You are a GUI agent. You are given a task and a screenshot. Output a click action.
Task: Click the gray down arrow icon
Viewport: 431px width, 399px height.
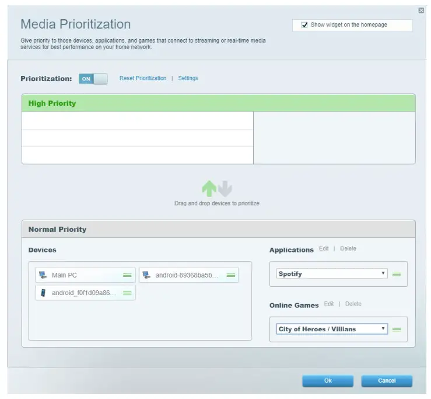(x=225, y=189)
